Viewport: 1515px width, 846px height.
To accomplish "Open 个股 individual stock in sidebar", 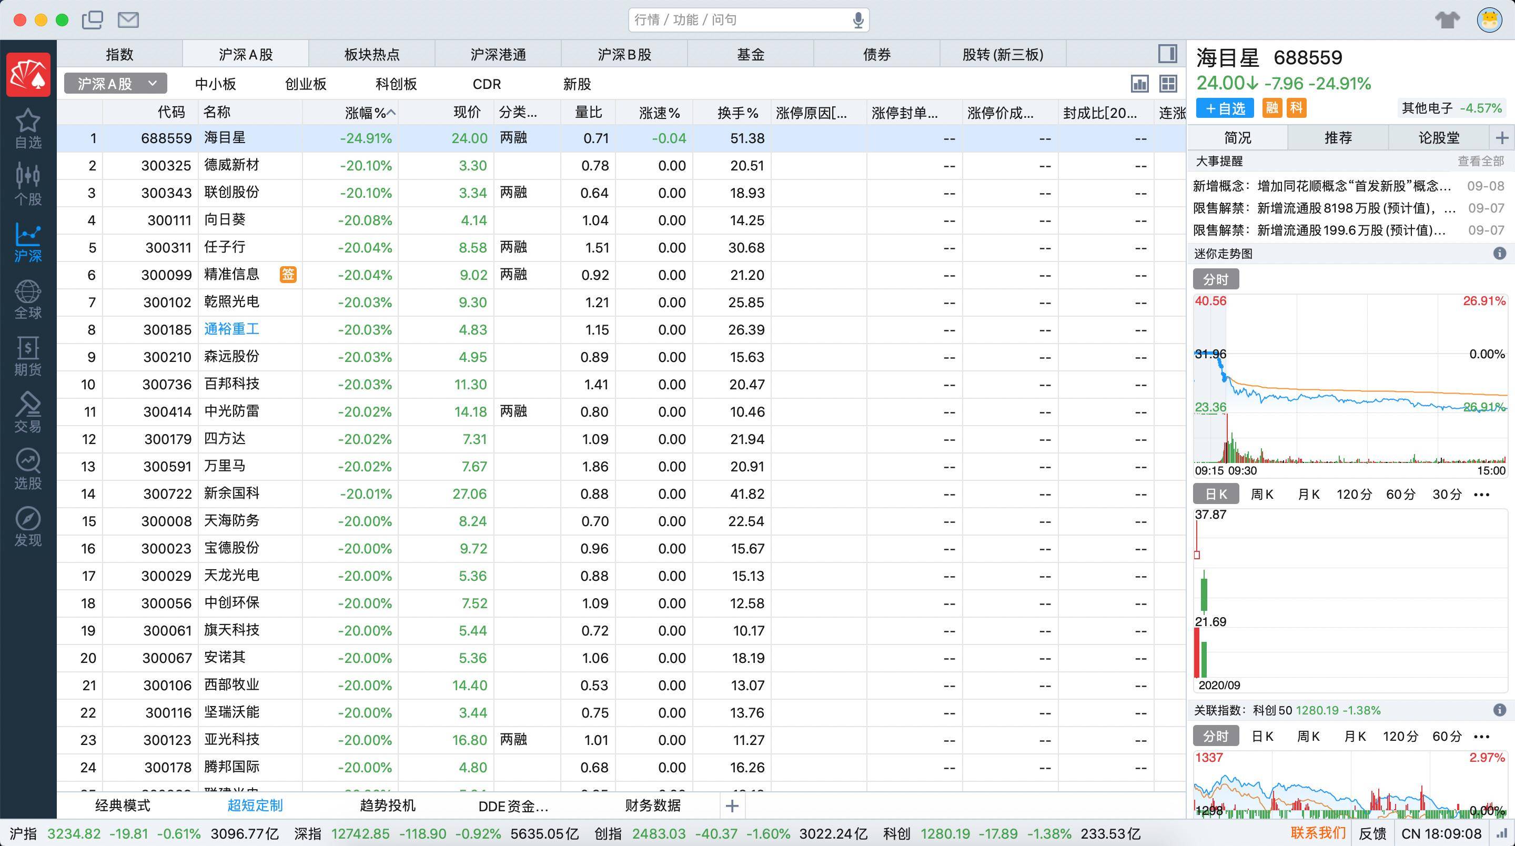I will [28, 185].
